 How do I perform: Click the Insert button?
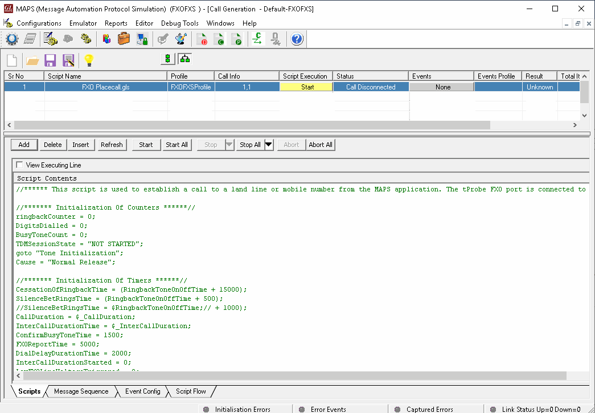81,145
